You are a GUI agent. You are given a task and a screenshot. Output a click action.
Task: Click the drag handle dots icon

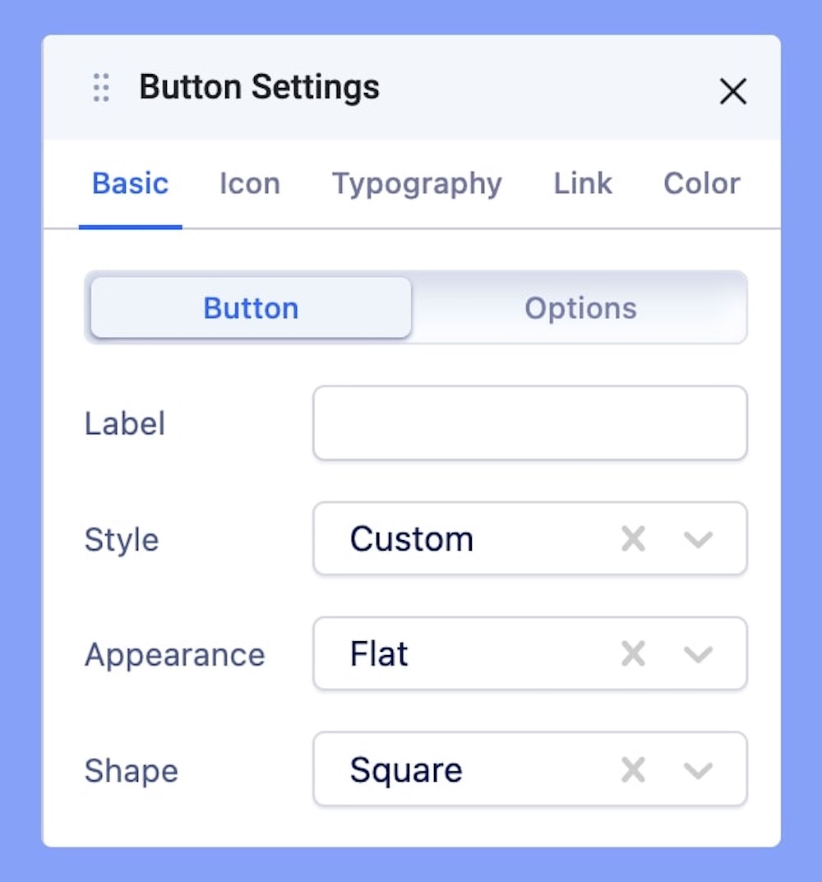pos(101,88)
